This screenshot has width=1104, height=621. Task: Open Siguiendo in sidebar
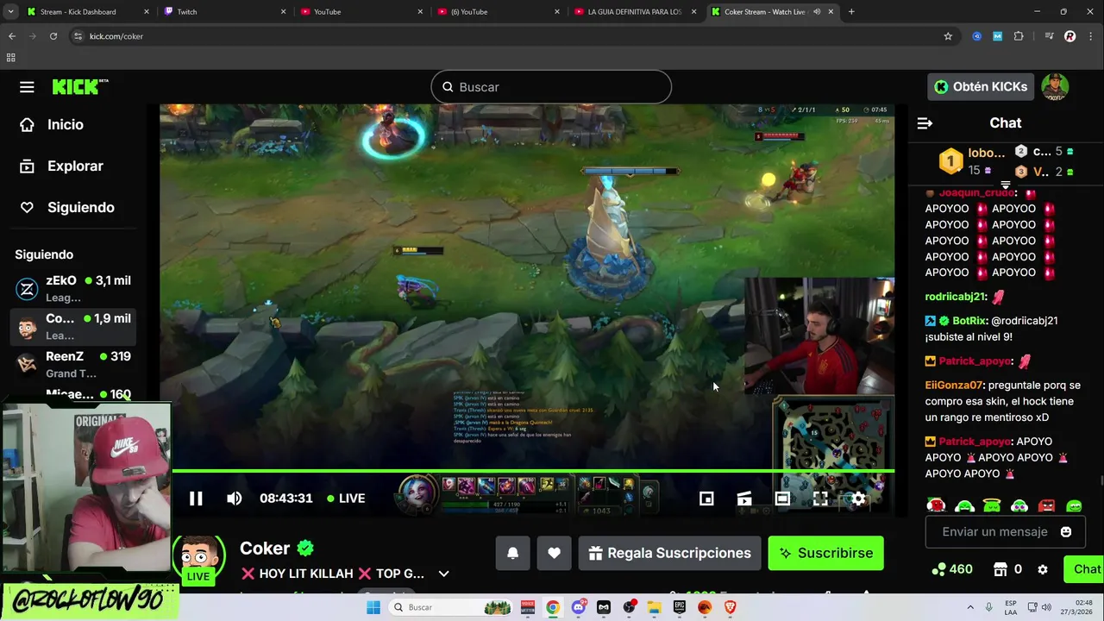click(67, 208)
